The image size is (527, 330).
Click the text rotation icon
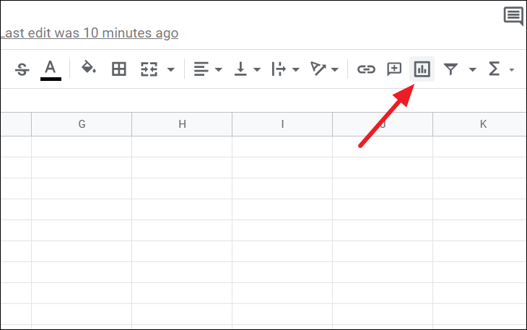[318, 69]
